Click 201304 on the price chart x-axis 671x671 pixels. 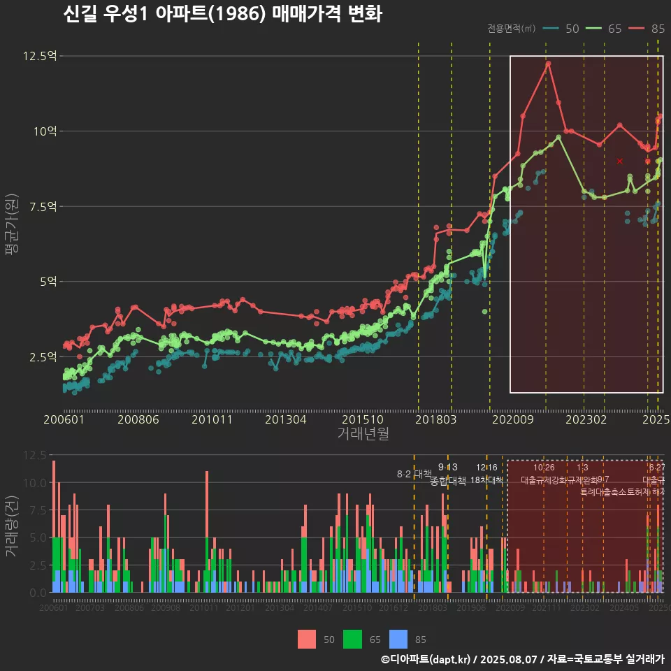point(285,419)
